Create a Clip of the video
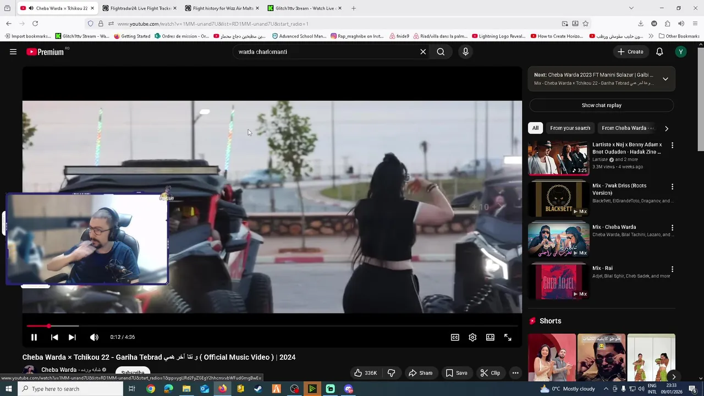The width and height of the screenshot is (704, 396). 490,373
